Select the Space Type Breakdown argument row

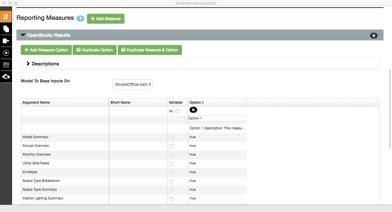pos(41,181)
